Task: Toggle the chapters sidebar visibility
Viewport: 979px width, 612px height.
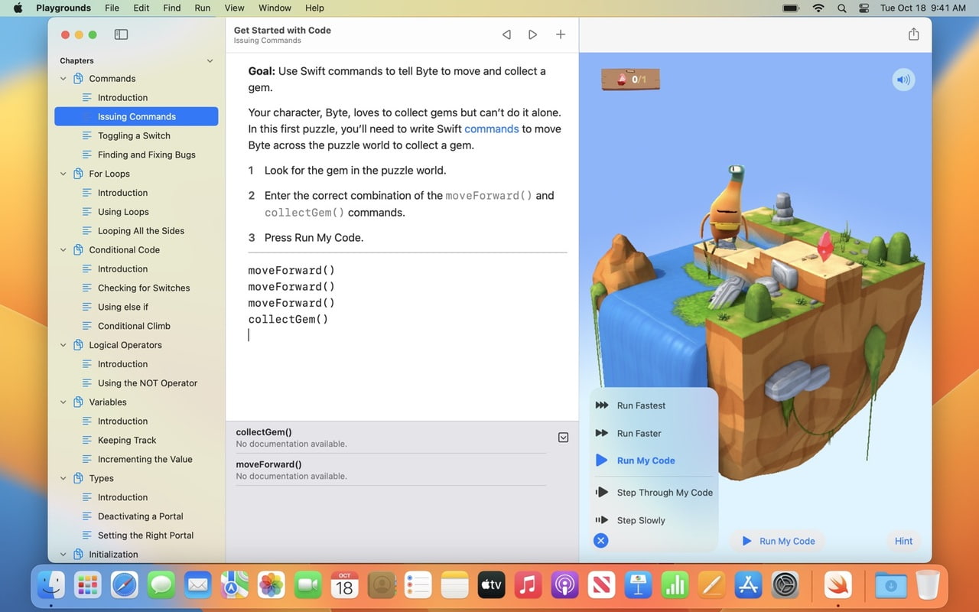Action: [121, 34]
